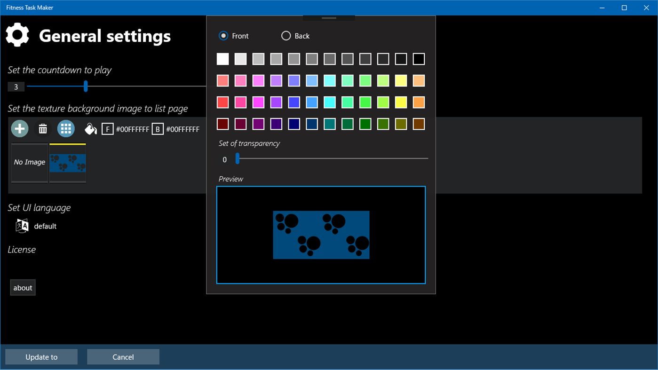658x370 pixels.
Task: Pick the dark brown color swatch
Action: pyautogui.click(x=419, y=124)
